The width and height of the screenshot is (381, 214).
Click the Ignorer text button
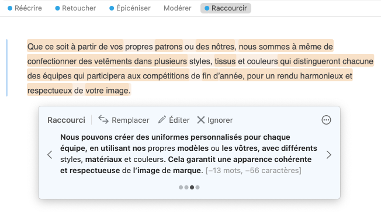220,120
